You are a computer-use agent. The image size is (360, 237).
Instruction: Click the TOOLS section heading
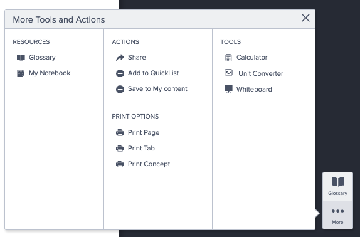click(231, 42)
